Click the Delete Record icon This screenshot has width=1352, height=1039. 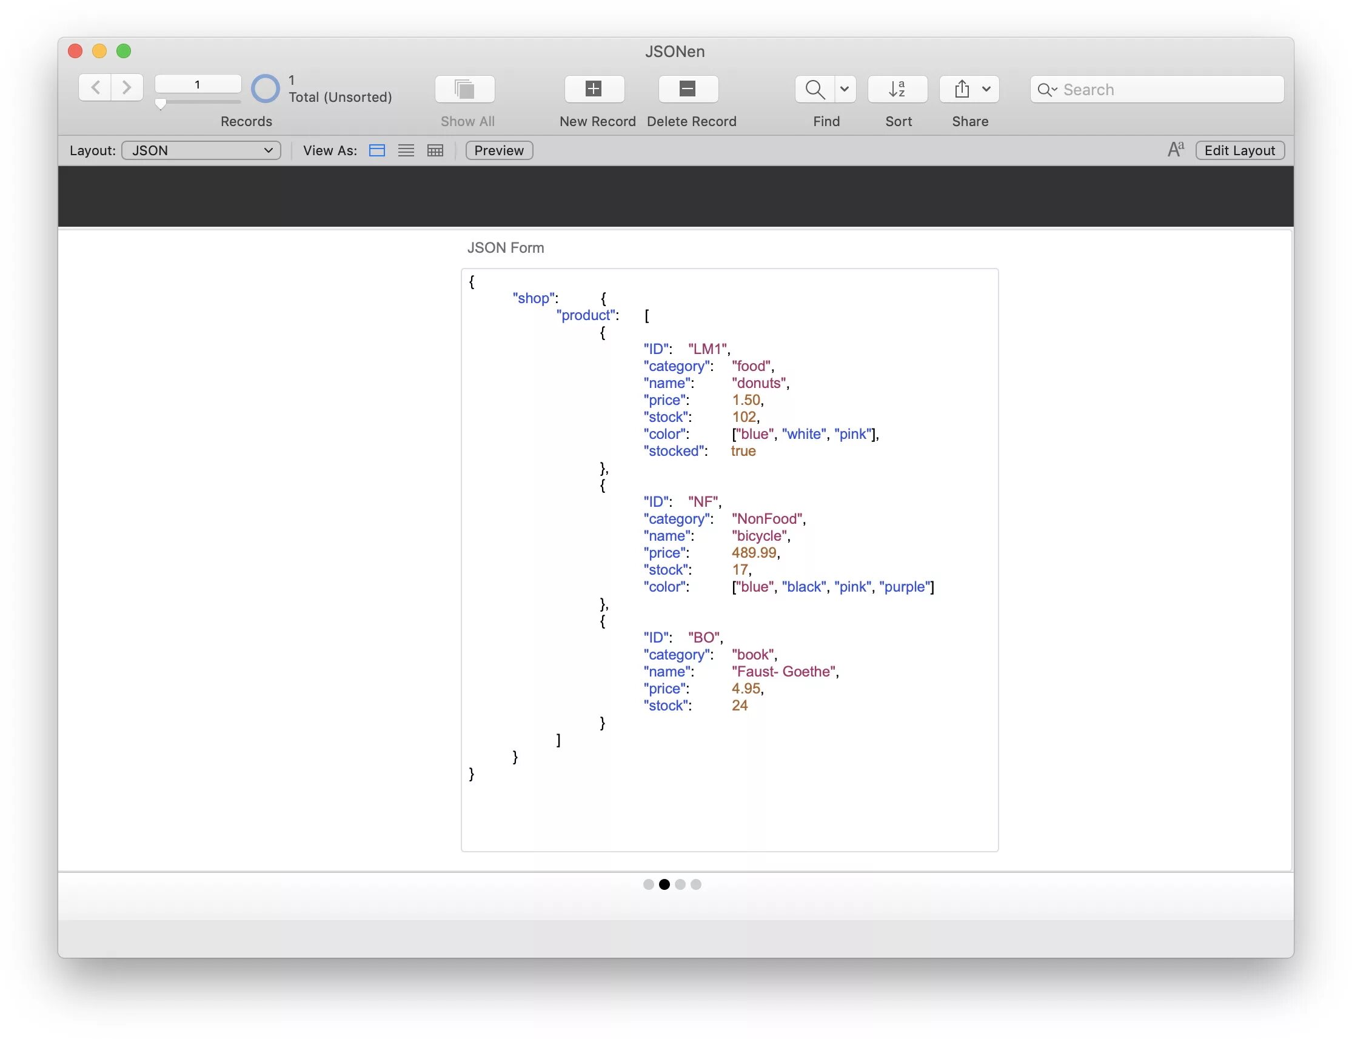tap(692, 90)
